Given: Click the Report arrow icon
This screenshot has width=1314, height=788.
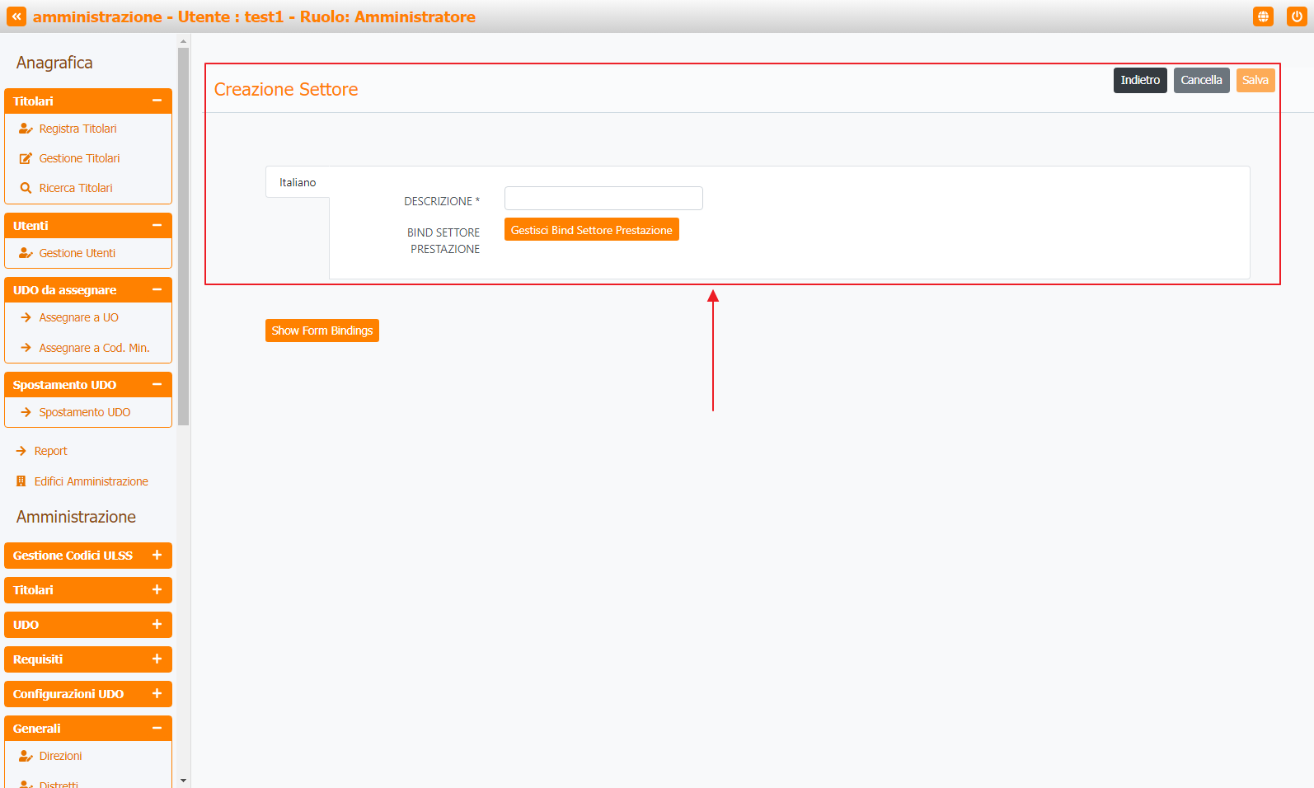Looking at the screenshot, I should pos(21,451).
